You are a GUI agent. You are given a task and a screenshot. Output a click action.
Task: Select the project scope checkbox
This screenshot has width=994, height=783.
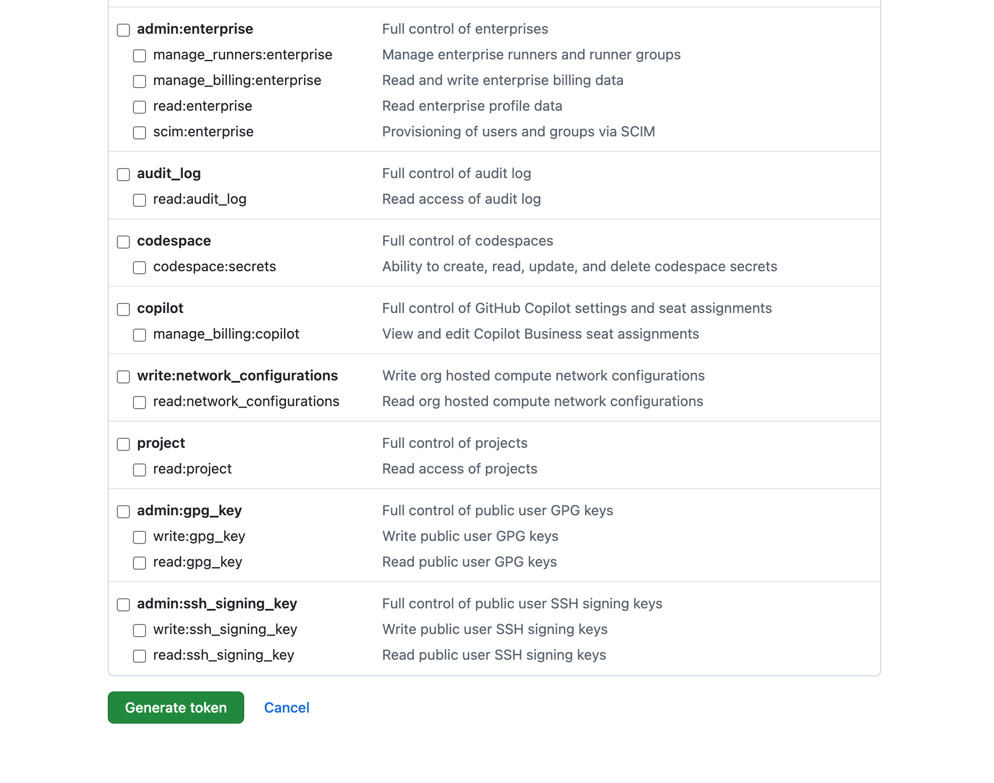coord(123,444)
